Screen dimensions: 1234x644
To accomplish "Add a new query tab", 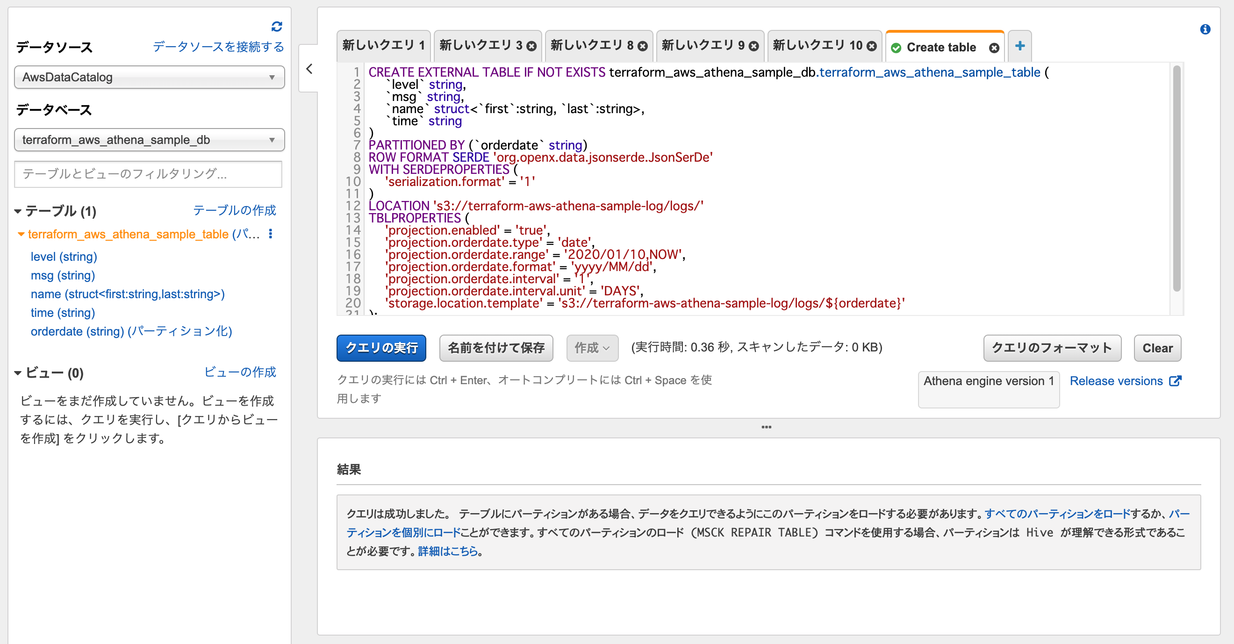I will pos(1020,46).
